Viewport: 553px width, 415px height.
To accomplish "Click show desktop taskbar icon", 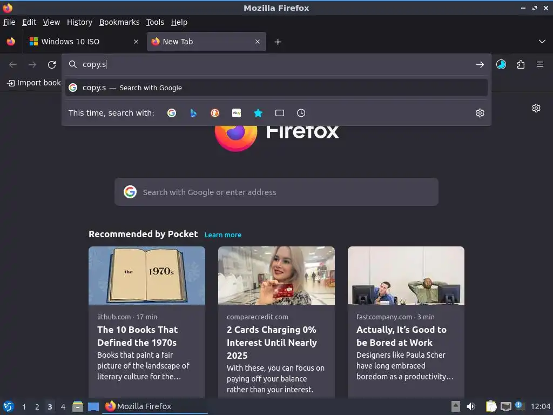I will click(x=93, y=407).
